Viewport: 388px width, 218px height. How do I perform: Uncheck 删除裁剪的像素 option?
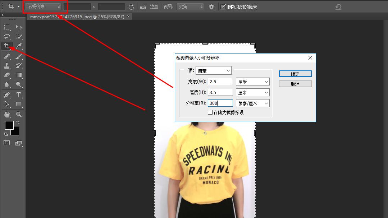tap(223, 6)
